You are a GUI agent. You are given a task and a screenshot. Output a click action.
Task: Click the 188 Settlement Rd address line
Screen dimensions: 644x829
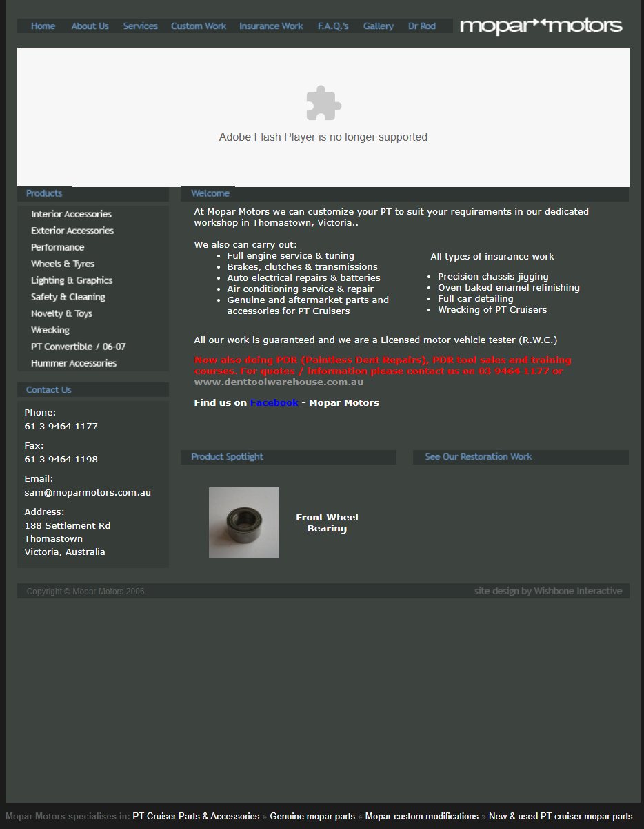(x=68, y=525)
